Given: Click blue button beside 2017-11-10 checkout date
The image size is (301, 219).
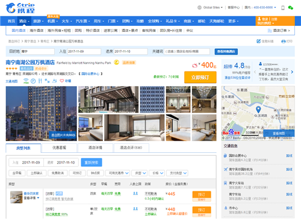Looking at the screenshot, I should [x=92, y=162].
